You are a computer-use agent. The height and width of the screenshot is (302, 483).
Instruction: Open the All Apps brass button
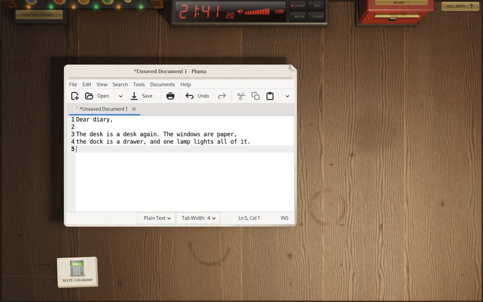point(460,6)
